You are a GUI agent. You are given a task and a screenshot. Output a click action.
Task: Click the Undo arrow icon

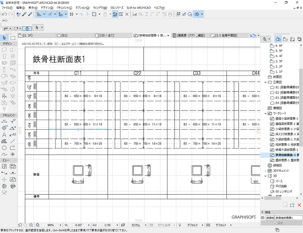click(4, 14)
